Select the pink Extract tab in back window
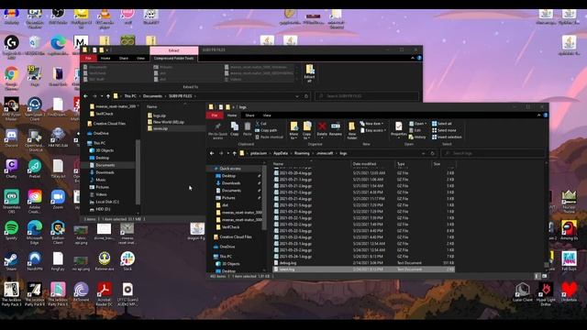Image resolution: width=587 pixels, height=330 pixels. point(173,50)
